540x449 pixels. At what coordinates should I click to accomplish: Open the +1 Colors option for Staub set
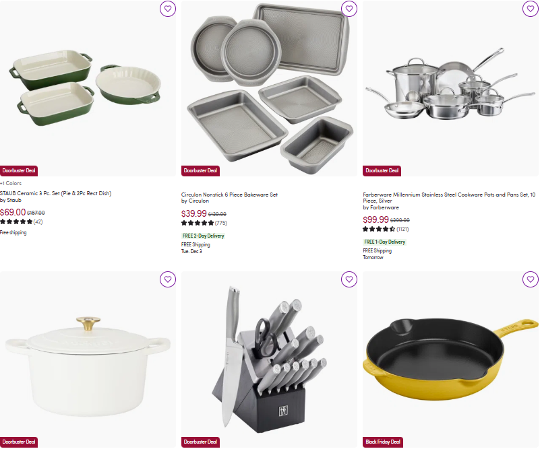point(11,183)
